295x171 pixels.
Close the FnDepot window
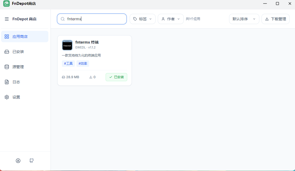click(290, 4)
